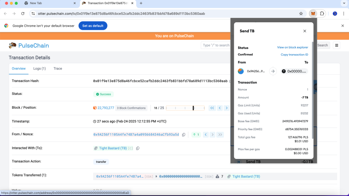Viewport: 349px width, 196px height.
Task: Click the PulseChain logo
Action: (13, 45)
